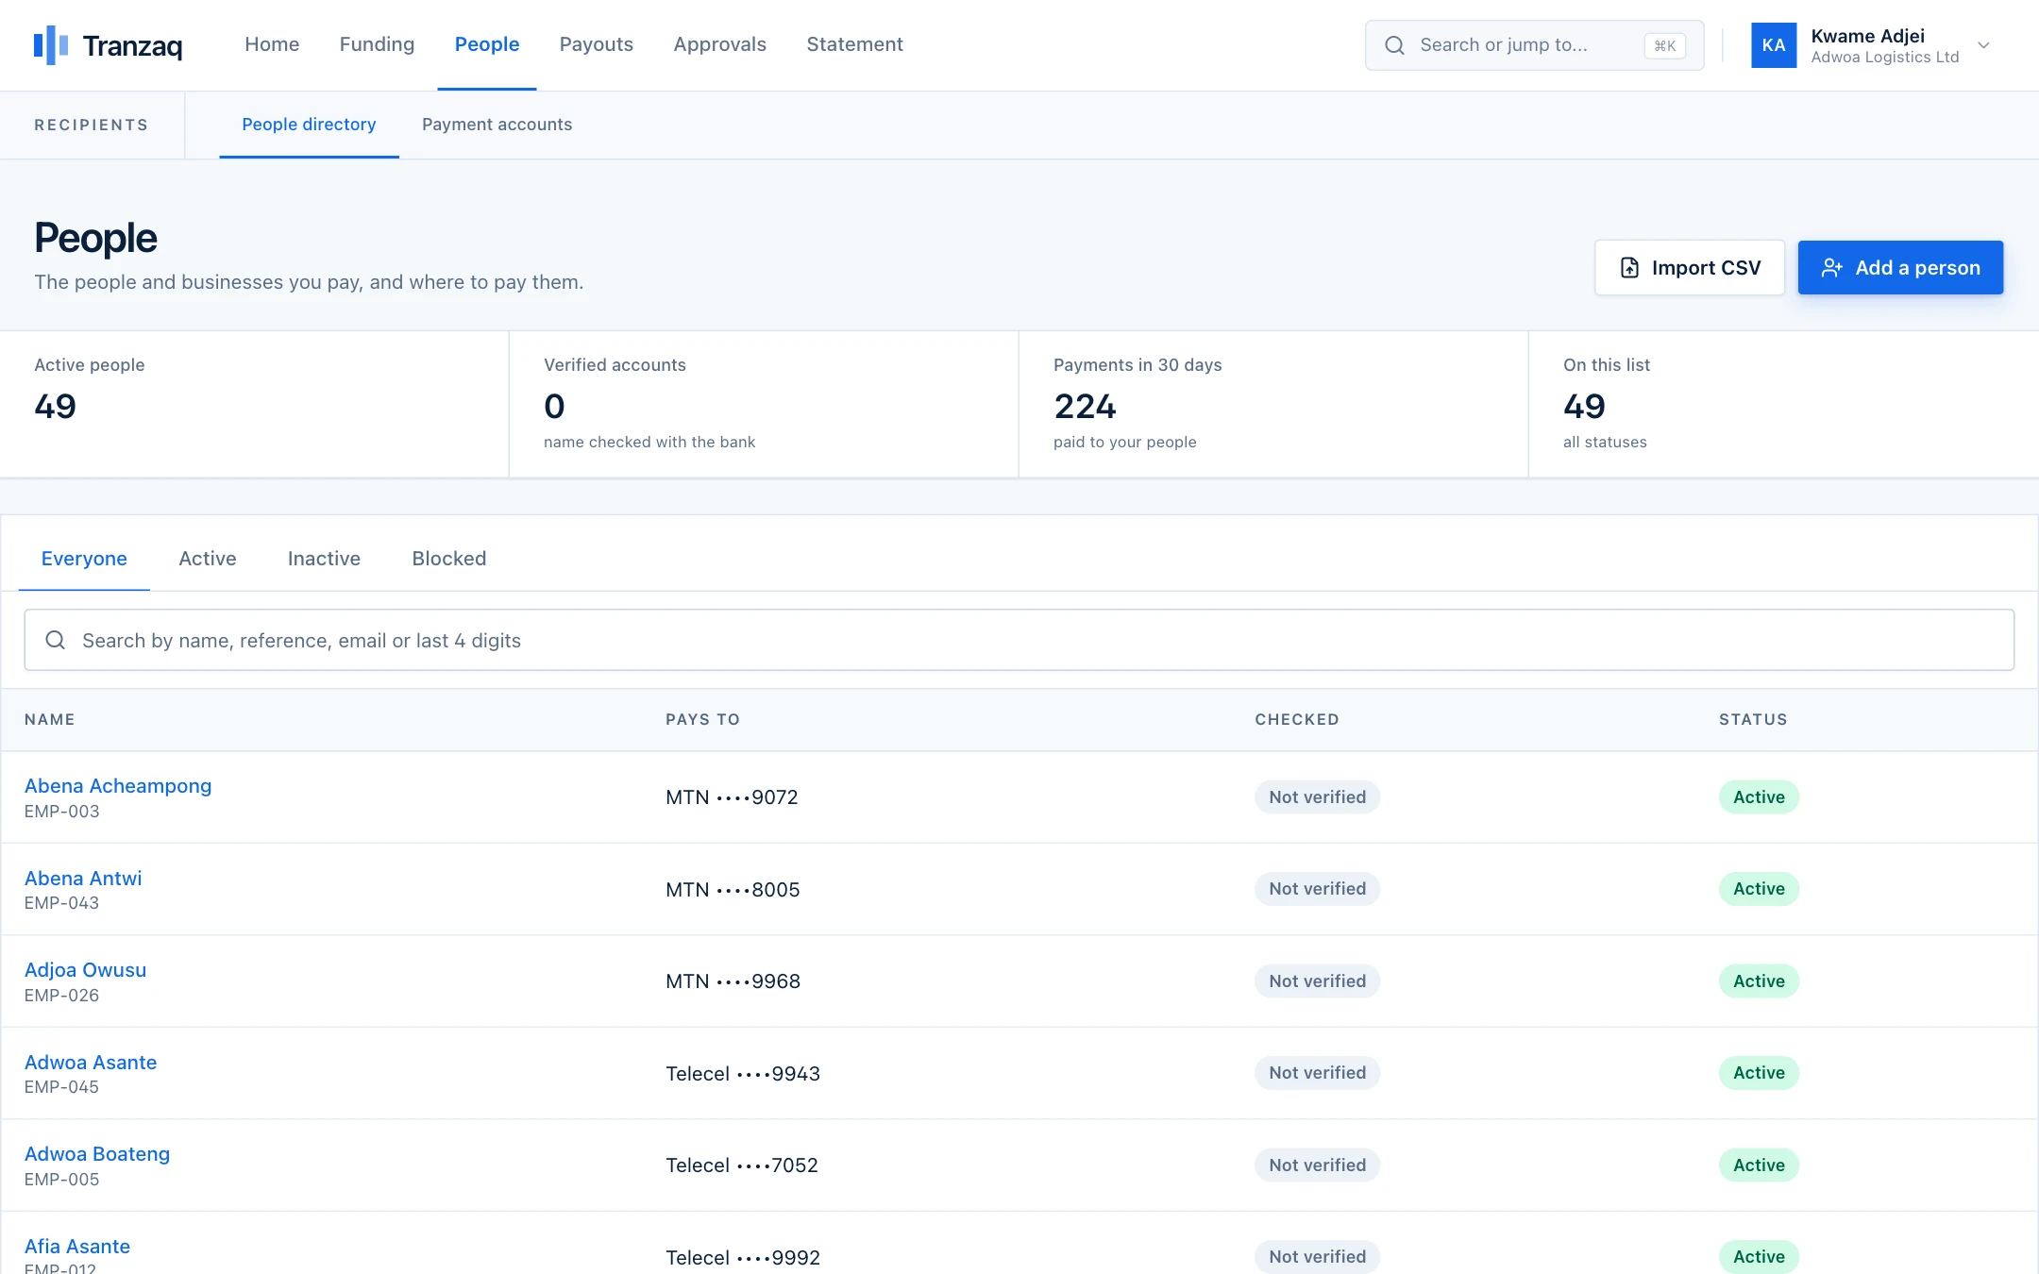This screenshot has width=2039, height=1274.
Task: Click the NAME column header
Action: click(50, 719)
